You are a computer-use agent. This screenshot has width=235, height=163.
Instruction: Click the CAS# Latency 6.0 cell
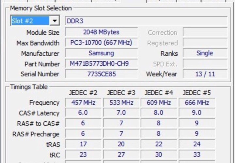(x=83, y=113)
